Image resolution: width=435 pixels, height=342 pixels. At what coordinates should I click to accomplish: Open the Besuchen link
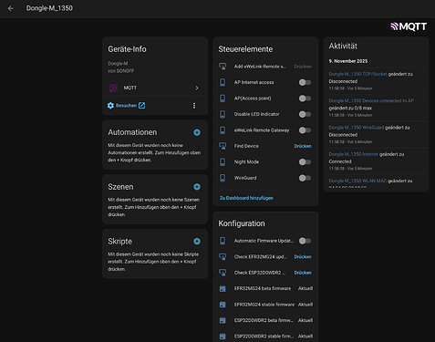point(126,106)
